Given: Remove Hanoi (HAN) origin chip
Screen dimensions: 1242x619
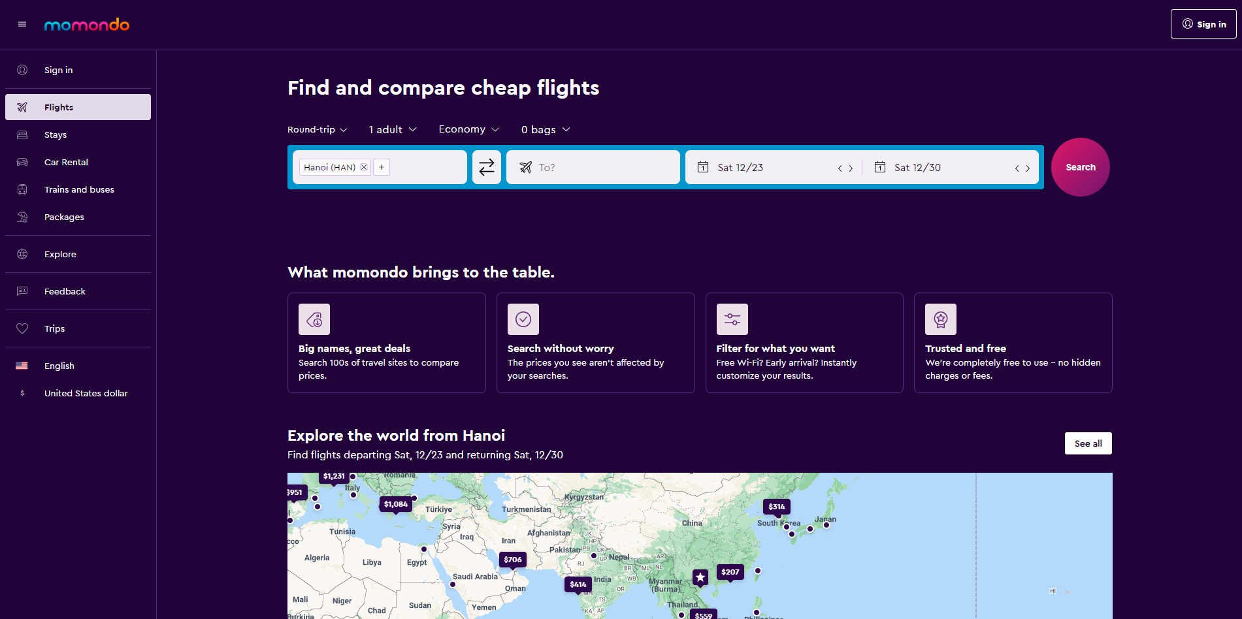Looking at the screenshot, I should tap(364, 167).
